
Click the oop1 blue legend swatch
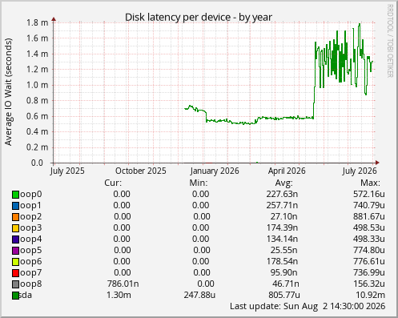(x=15, y=206)
